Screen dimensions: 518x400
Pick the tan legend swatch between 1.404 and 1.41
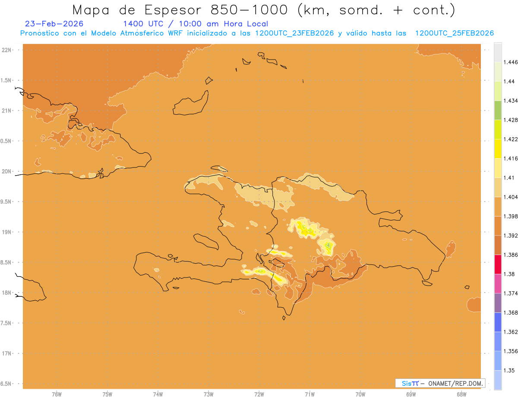[x=498, y=187]
